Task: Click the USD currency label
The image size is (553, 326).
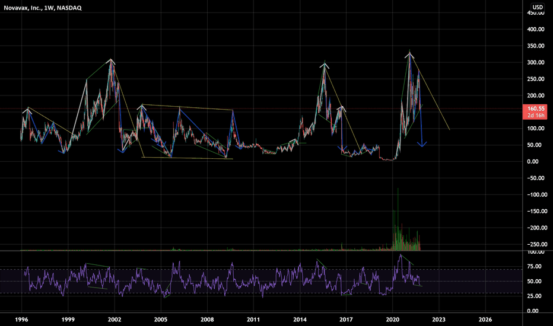Action: pos(538,7)
